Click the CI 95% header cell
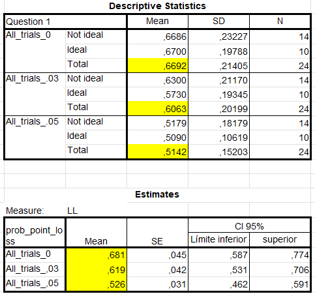This screenshot has height=294, width=315. [x=249, y=226]
